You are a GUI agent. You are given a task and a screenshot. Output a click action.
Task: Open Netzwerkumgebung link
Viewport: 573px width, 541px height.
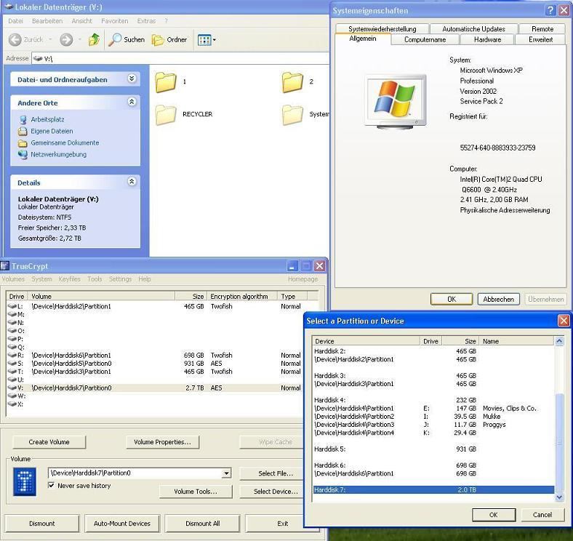click(x=58, y=155)
